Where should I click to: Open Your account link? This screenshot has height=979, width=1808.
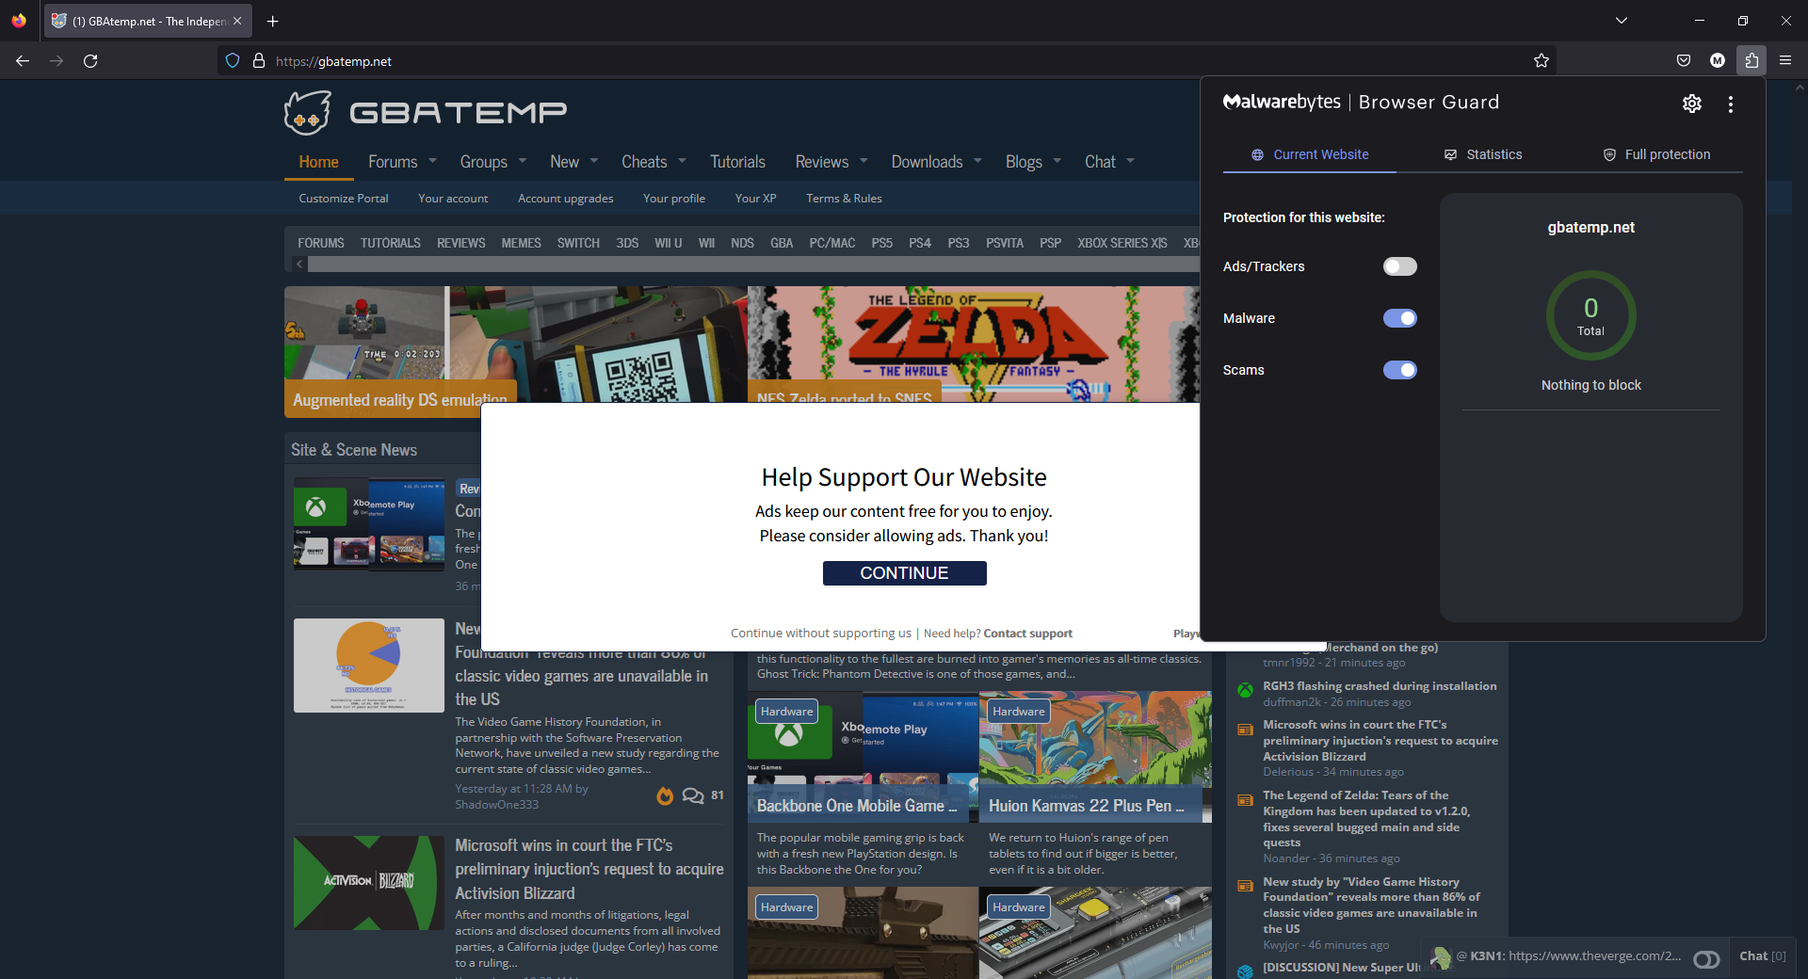(x=453, y=199)
